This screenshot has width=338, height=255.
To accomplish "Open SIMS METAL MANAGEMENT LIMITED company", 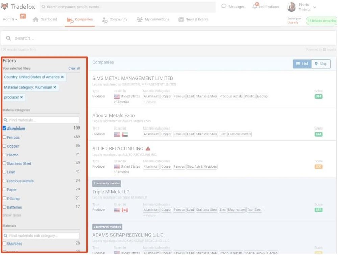I will 132,78.
